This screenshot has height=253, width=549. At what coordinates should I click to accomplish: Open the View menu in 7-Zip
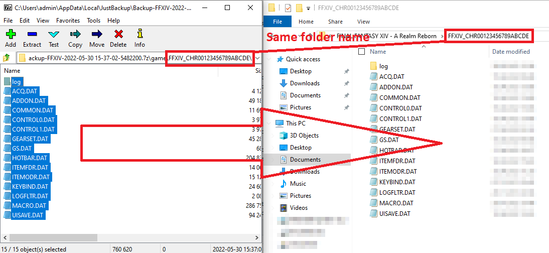[43, 21]
